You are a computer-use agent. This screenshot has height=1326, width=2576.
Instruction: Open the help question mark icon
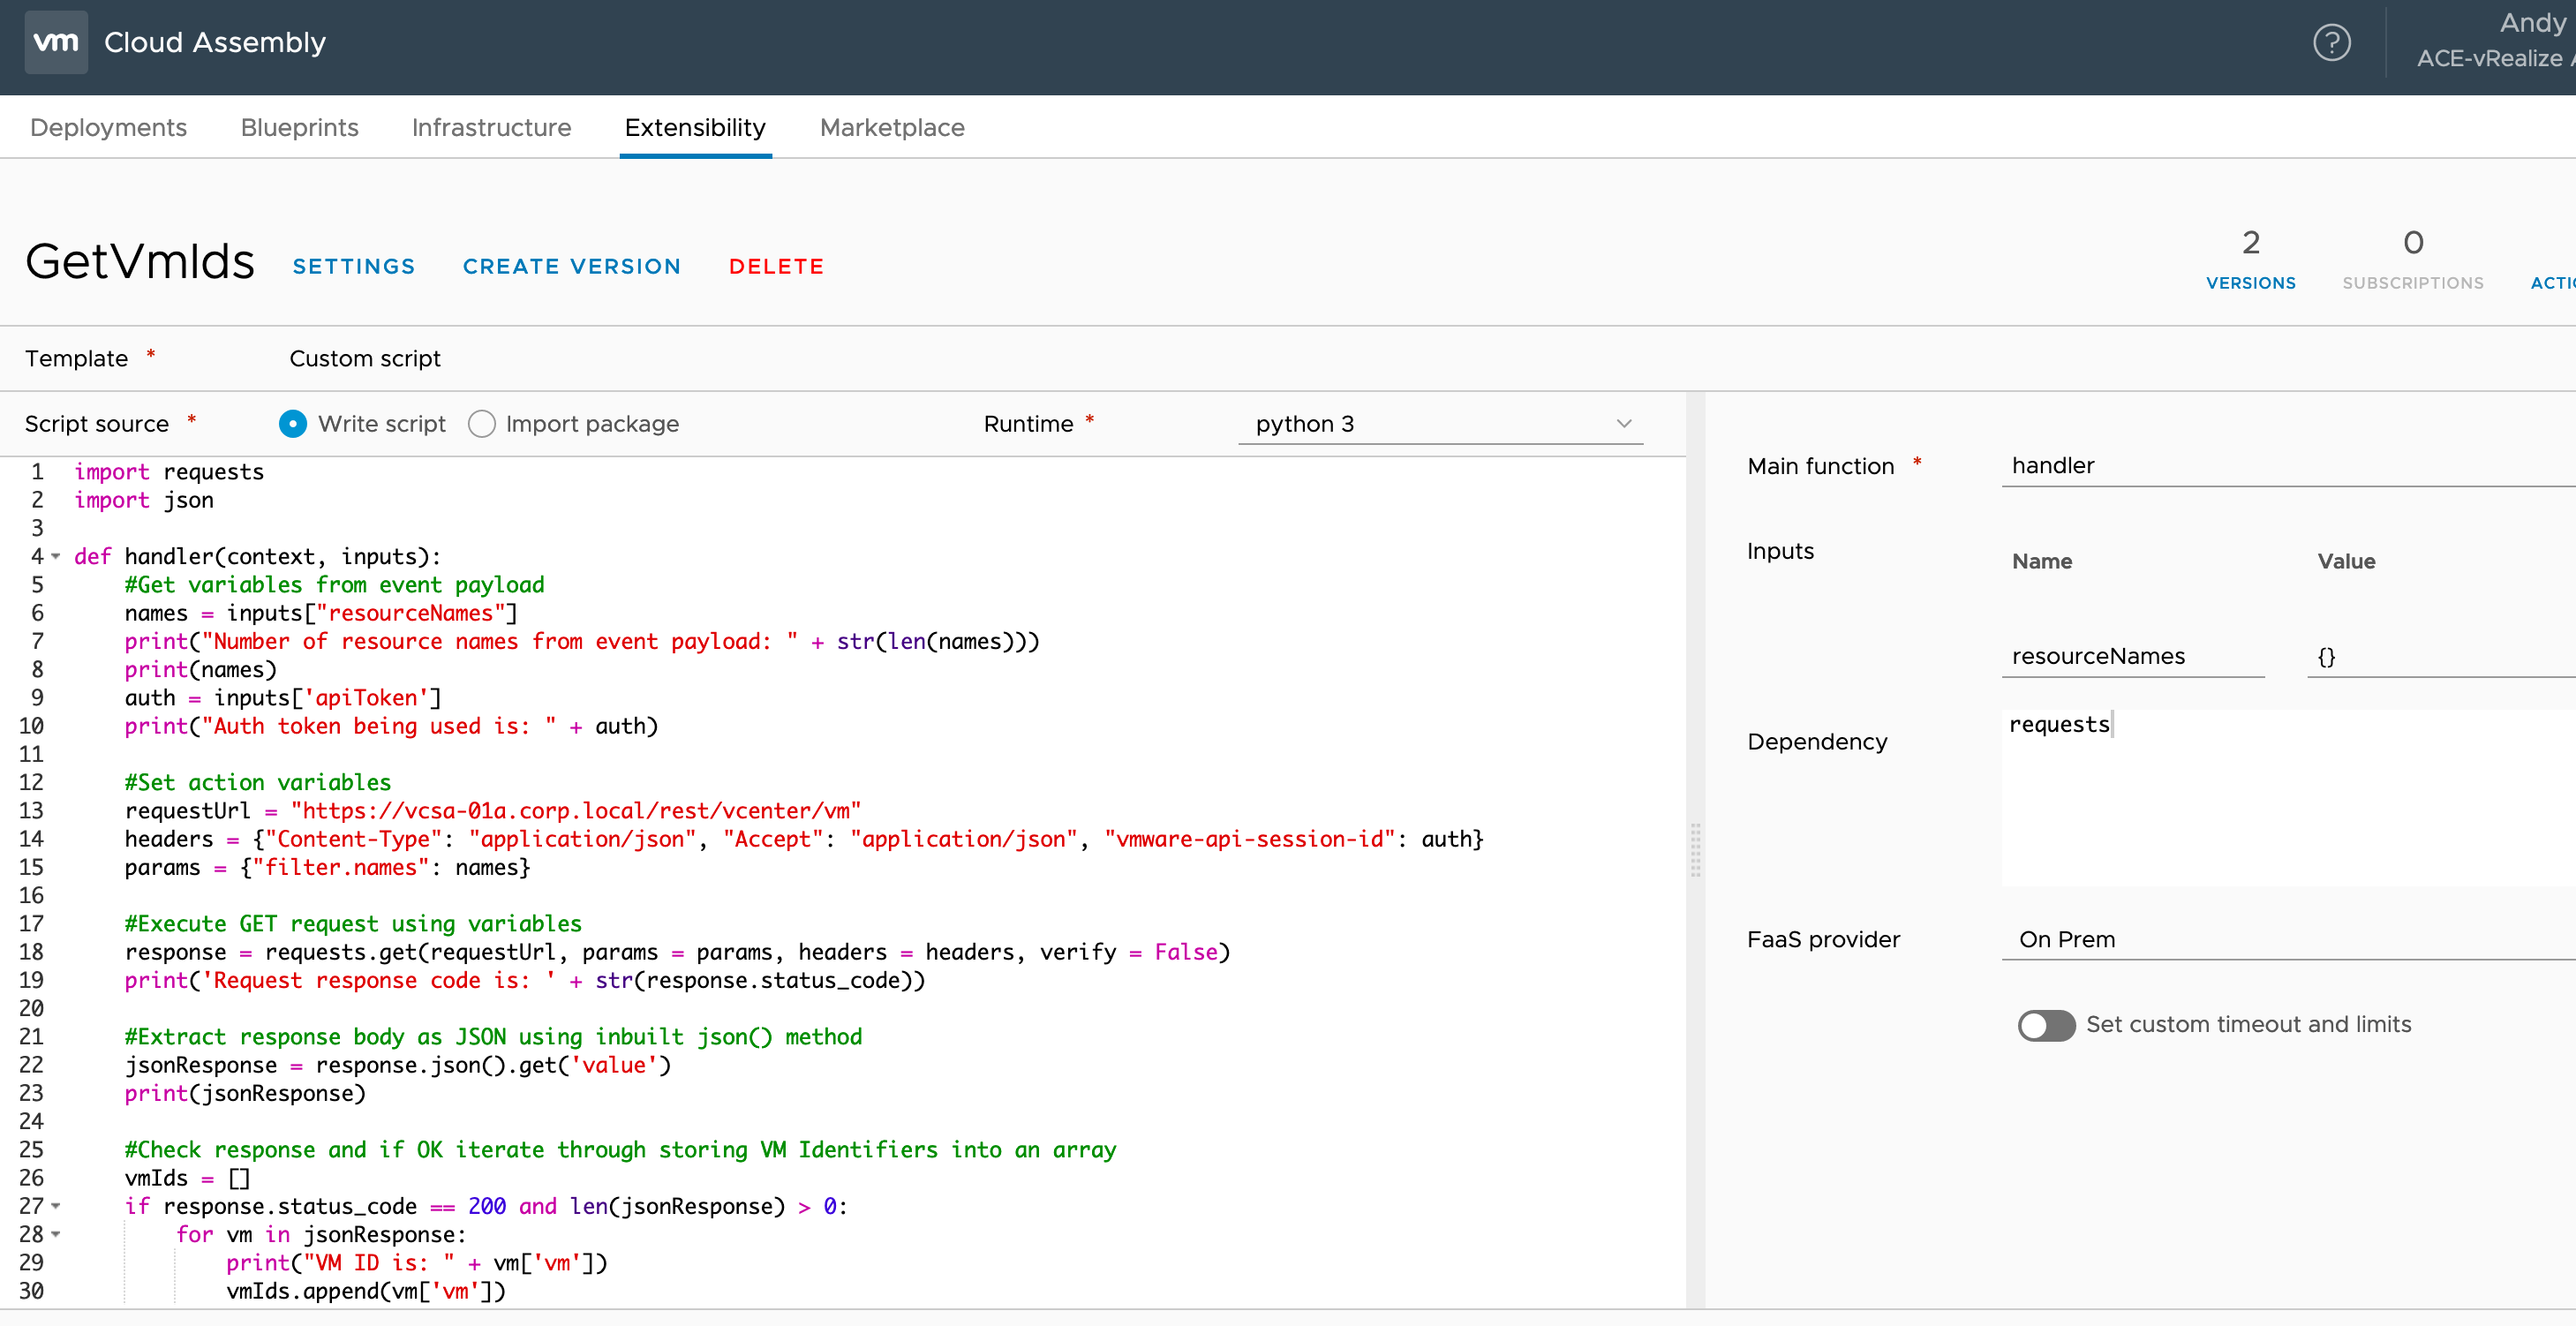tap(2331, 43)
